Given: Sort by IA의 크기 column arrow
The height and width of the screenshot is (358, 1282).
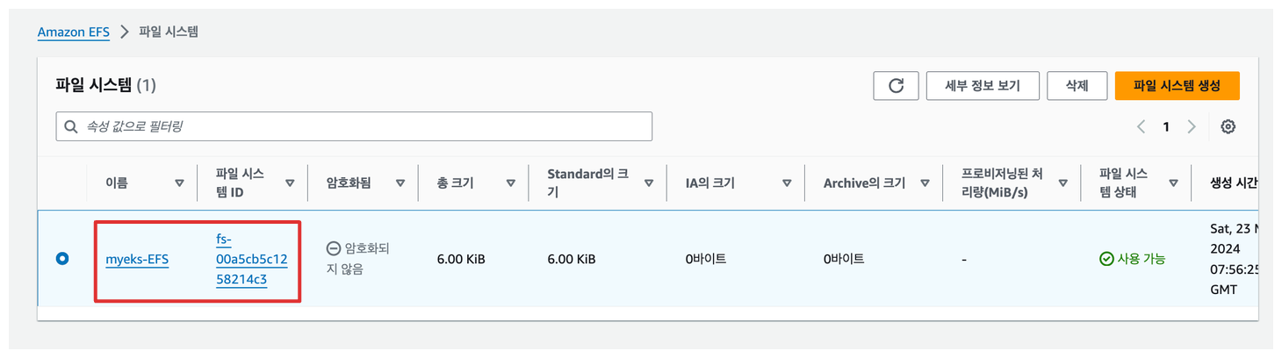Looking at the screenshot, I should pyautogui.click(x=787, y=183).
